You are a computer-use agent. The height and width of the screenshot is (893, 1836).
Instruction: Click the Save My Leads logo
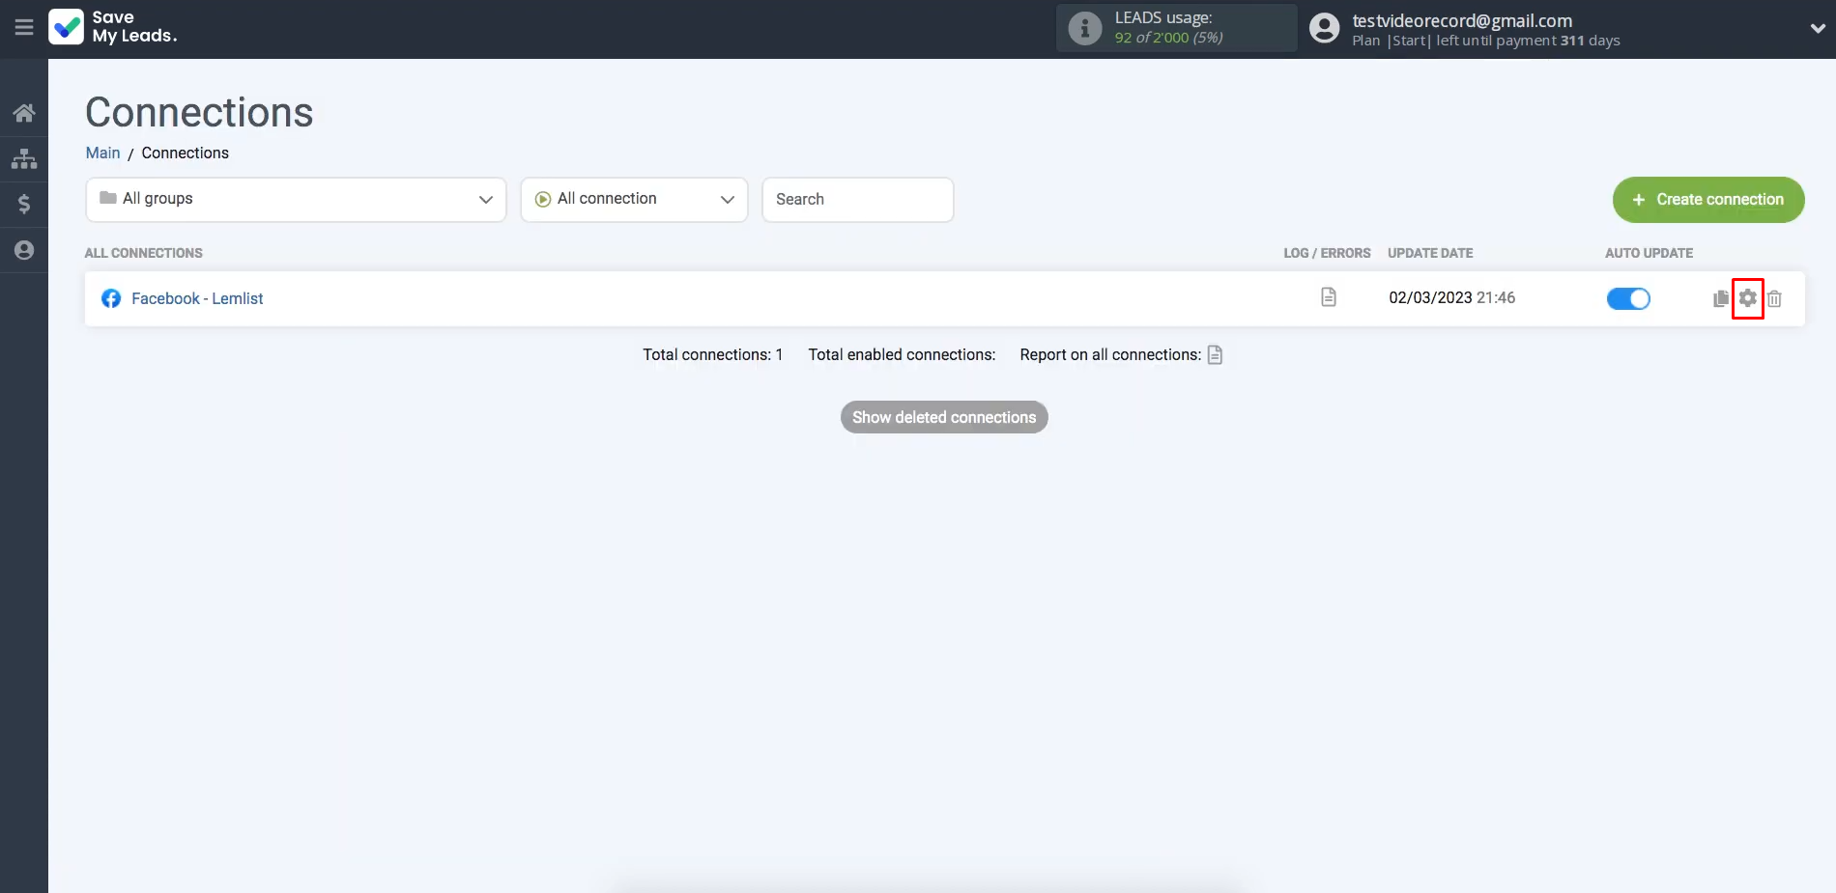click(113, 27)
